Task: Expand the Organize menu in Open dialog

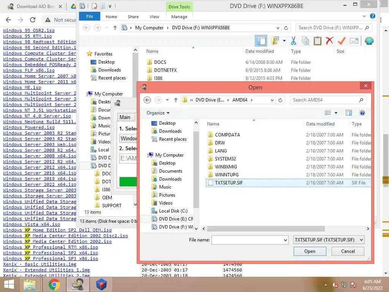Action: (158, 113)
